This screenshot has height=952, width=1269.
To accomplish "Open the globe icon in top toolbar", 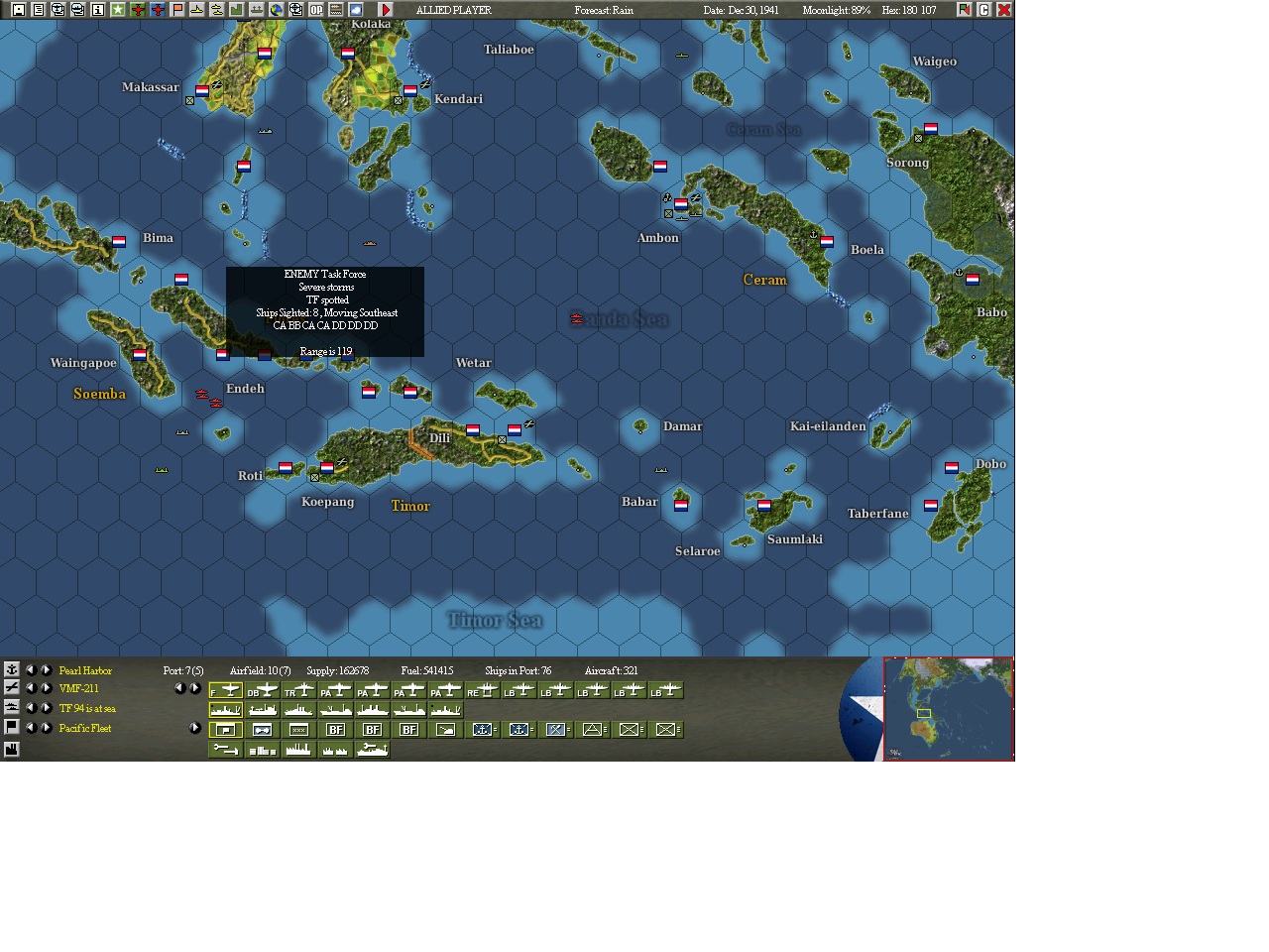I will coord(277,10).
